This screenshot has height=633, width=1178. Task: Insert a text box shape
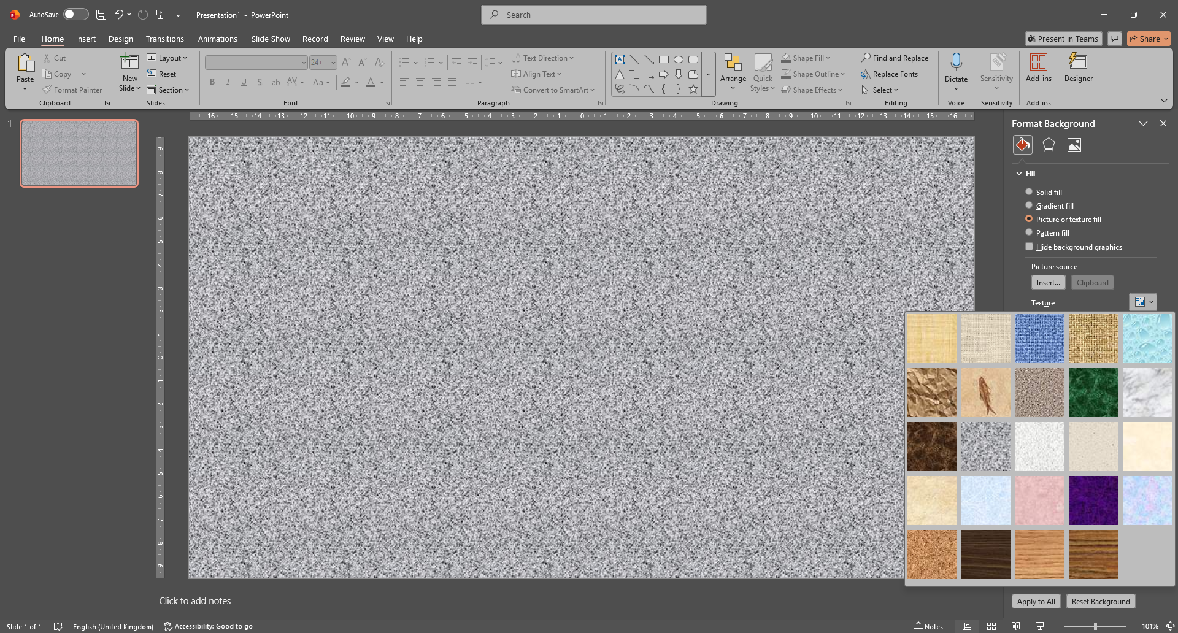pos(620,59)
